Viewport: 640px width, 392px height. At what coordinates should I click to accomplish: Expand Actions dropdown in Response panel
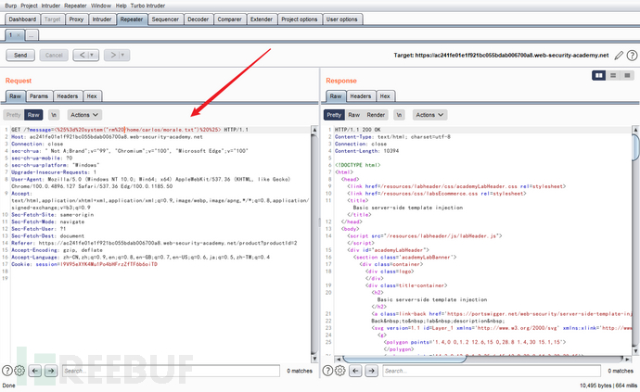(430, 115)
